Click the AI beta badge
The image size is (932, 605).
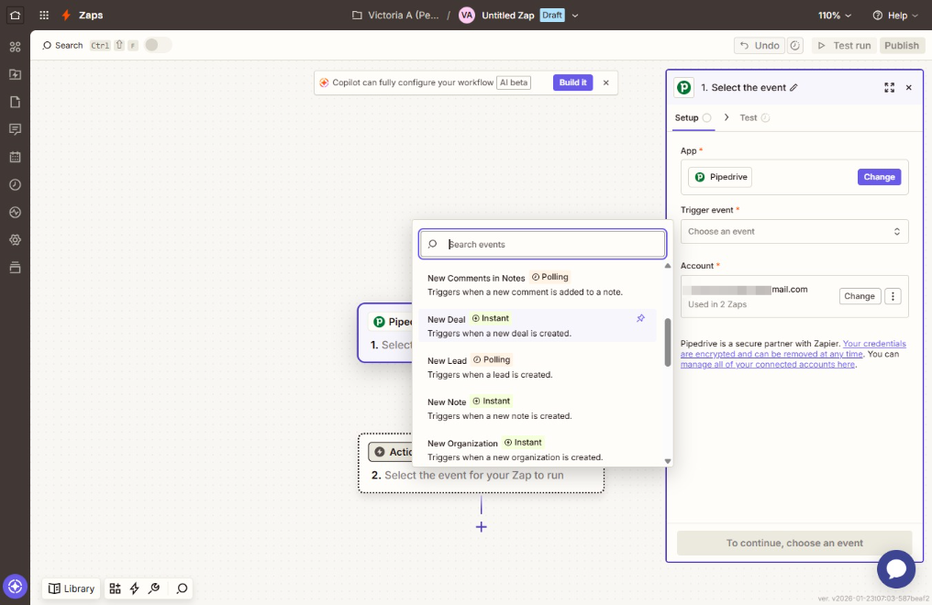pyautogui.click(x=514, y=82)
